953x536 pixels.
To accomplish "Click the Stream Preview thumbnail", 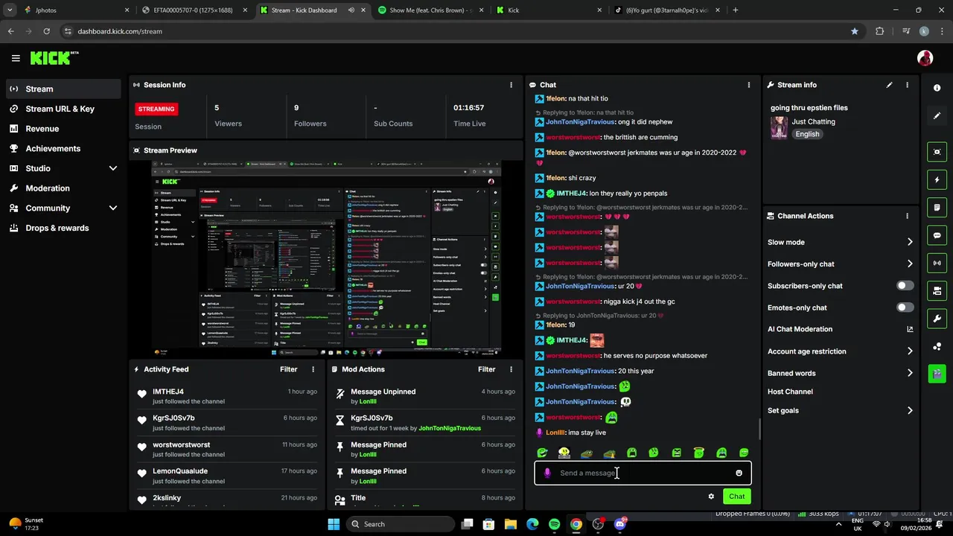I will (325, 259).
